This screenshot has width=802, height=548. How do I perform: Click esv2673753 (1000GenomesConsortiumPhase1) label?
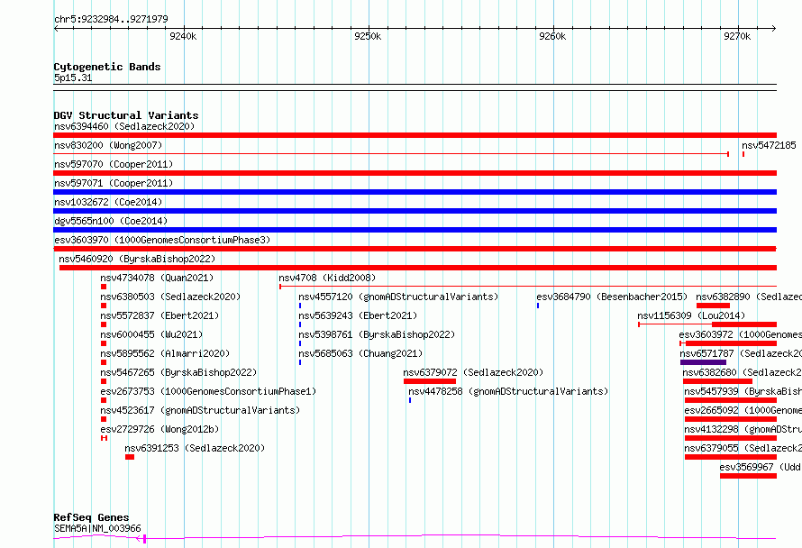(208, 391)
